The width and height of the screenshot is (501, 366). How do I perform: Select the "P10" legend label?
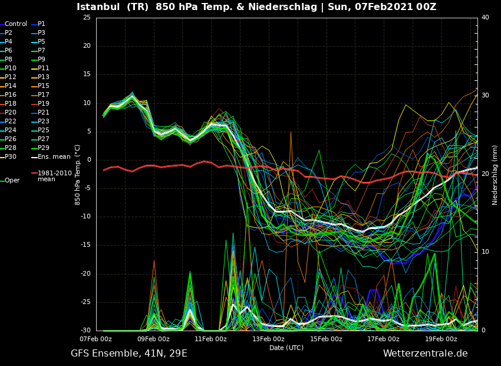point(11,68)
